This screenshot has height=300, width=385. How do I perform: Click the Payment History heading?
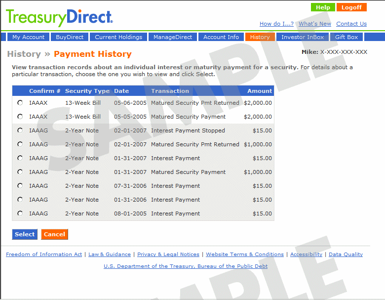[93, 54]
